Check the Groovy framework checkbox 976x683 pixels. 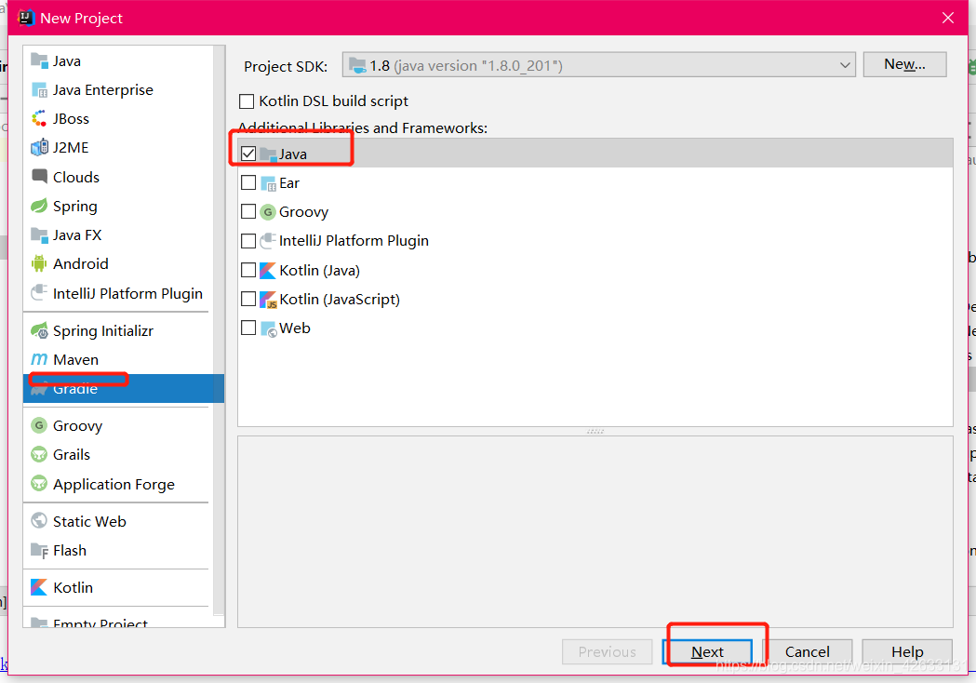tap(248, 211)
